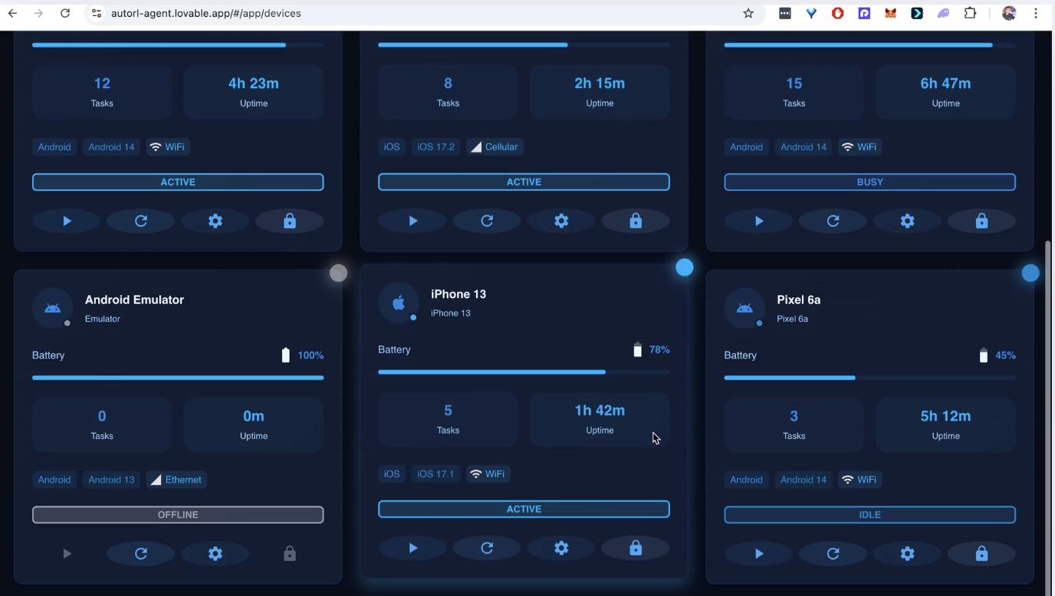Open Pixel 6a settings gear
The width and height of the screenshot is (1055, 596).
click(x=908, y=553)
